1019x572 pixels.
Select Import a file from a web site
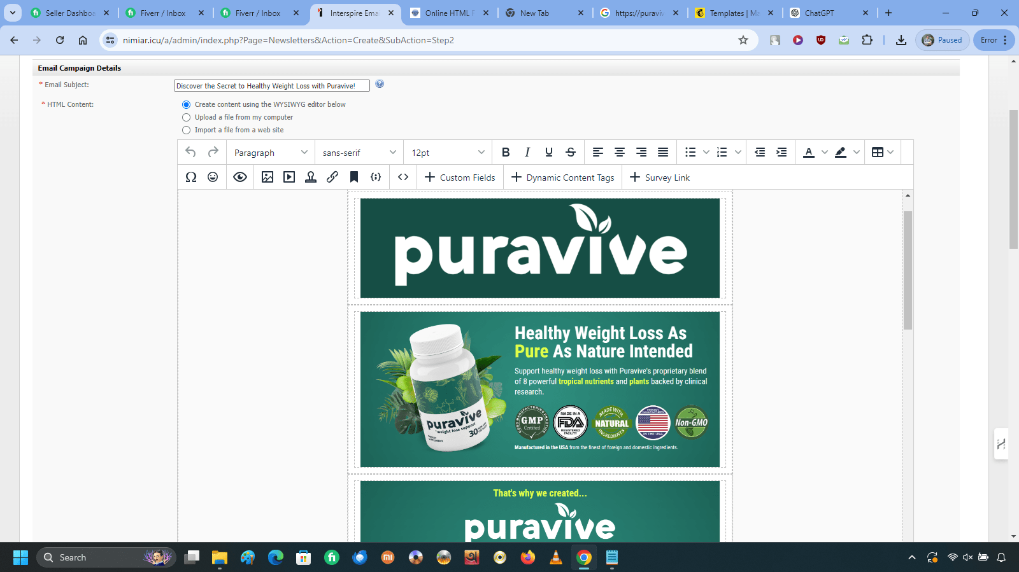coord(187,130)
